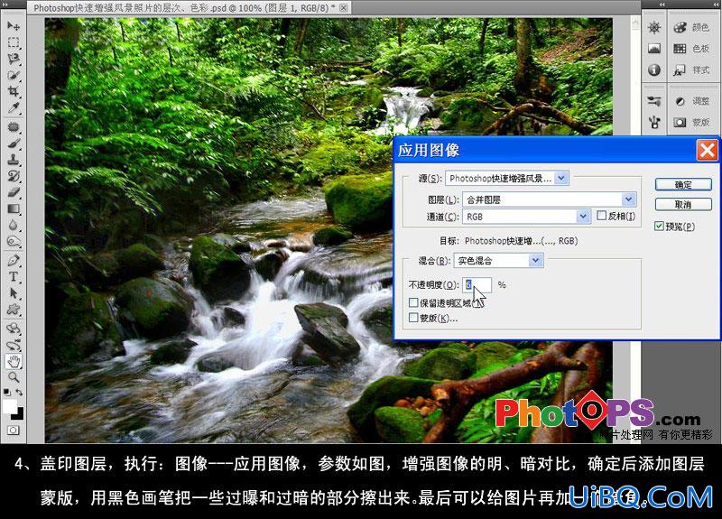Select the Crop tool
722x519 pixels.
point(13,91)
